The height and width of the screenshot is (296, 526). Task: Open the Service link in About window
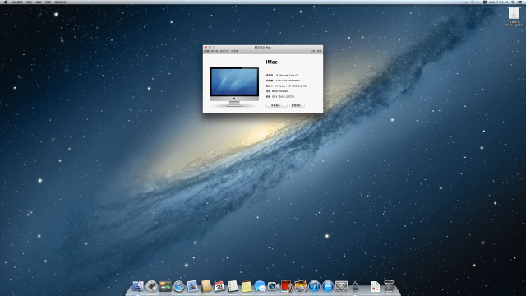[319, 51]
